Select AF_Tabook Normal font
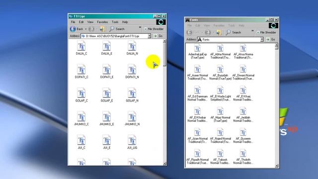The width and height of the screenshot is (318, 179). (220, 157)
